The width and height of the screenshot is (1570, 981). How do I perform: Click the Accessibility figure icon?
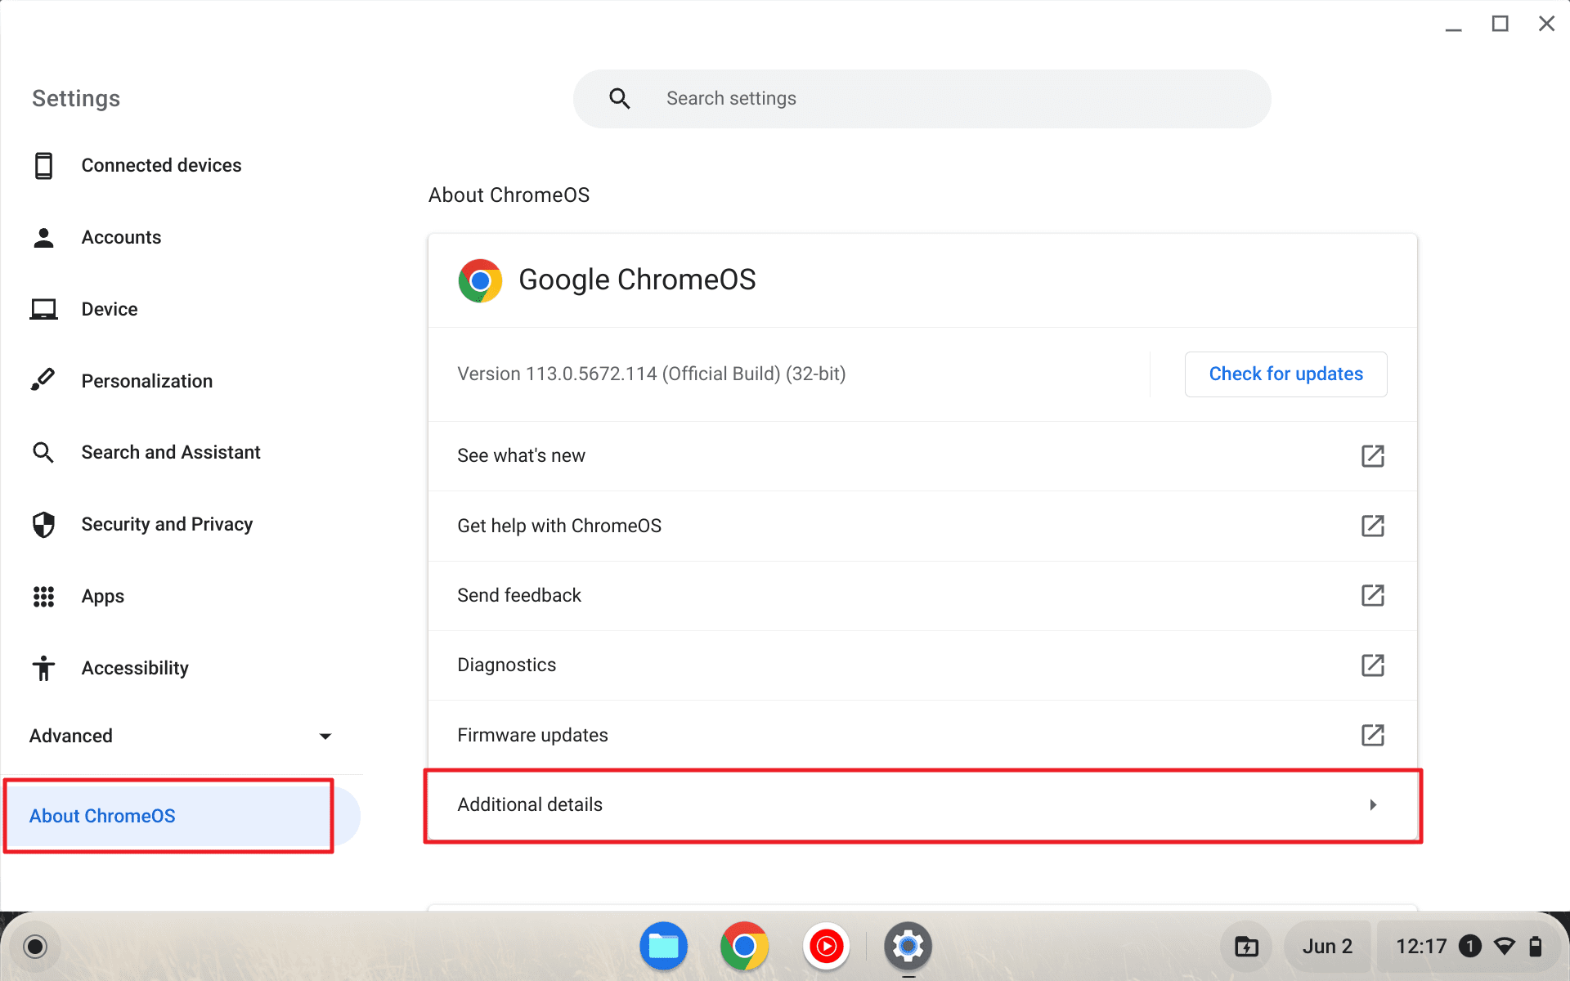point(43,668)
